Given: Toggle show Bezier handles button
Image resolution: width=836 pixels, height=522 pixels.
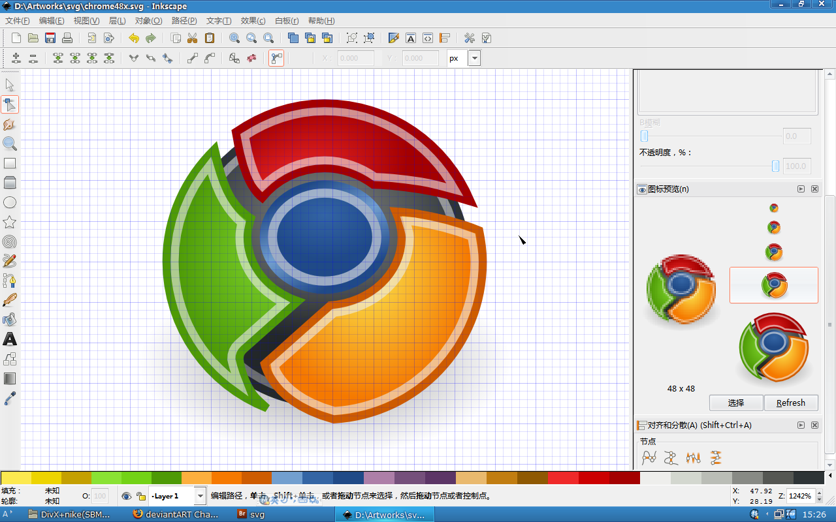Looking at the screenshot, I should (276, 58).
